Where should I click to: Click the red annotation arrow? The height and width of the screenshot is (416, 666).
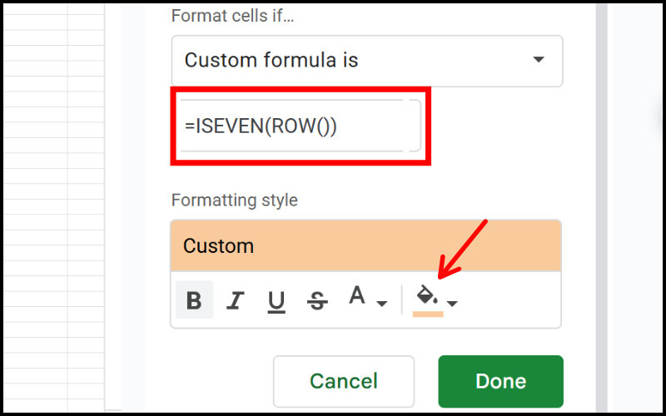[x=463, y=248]
